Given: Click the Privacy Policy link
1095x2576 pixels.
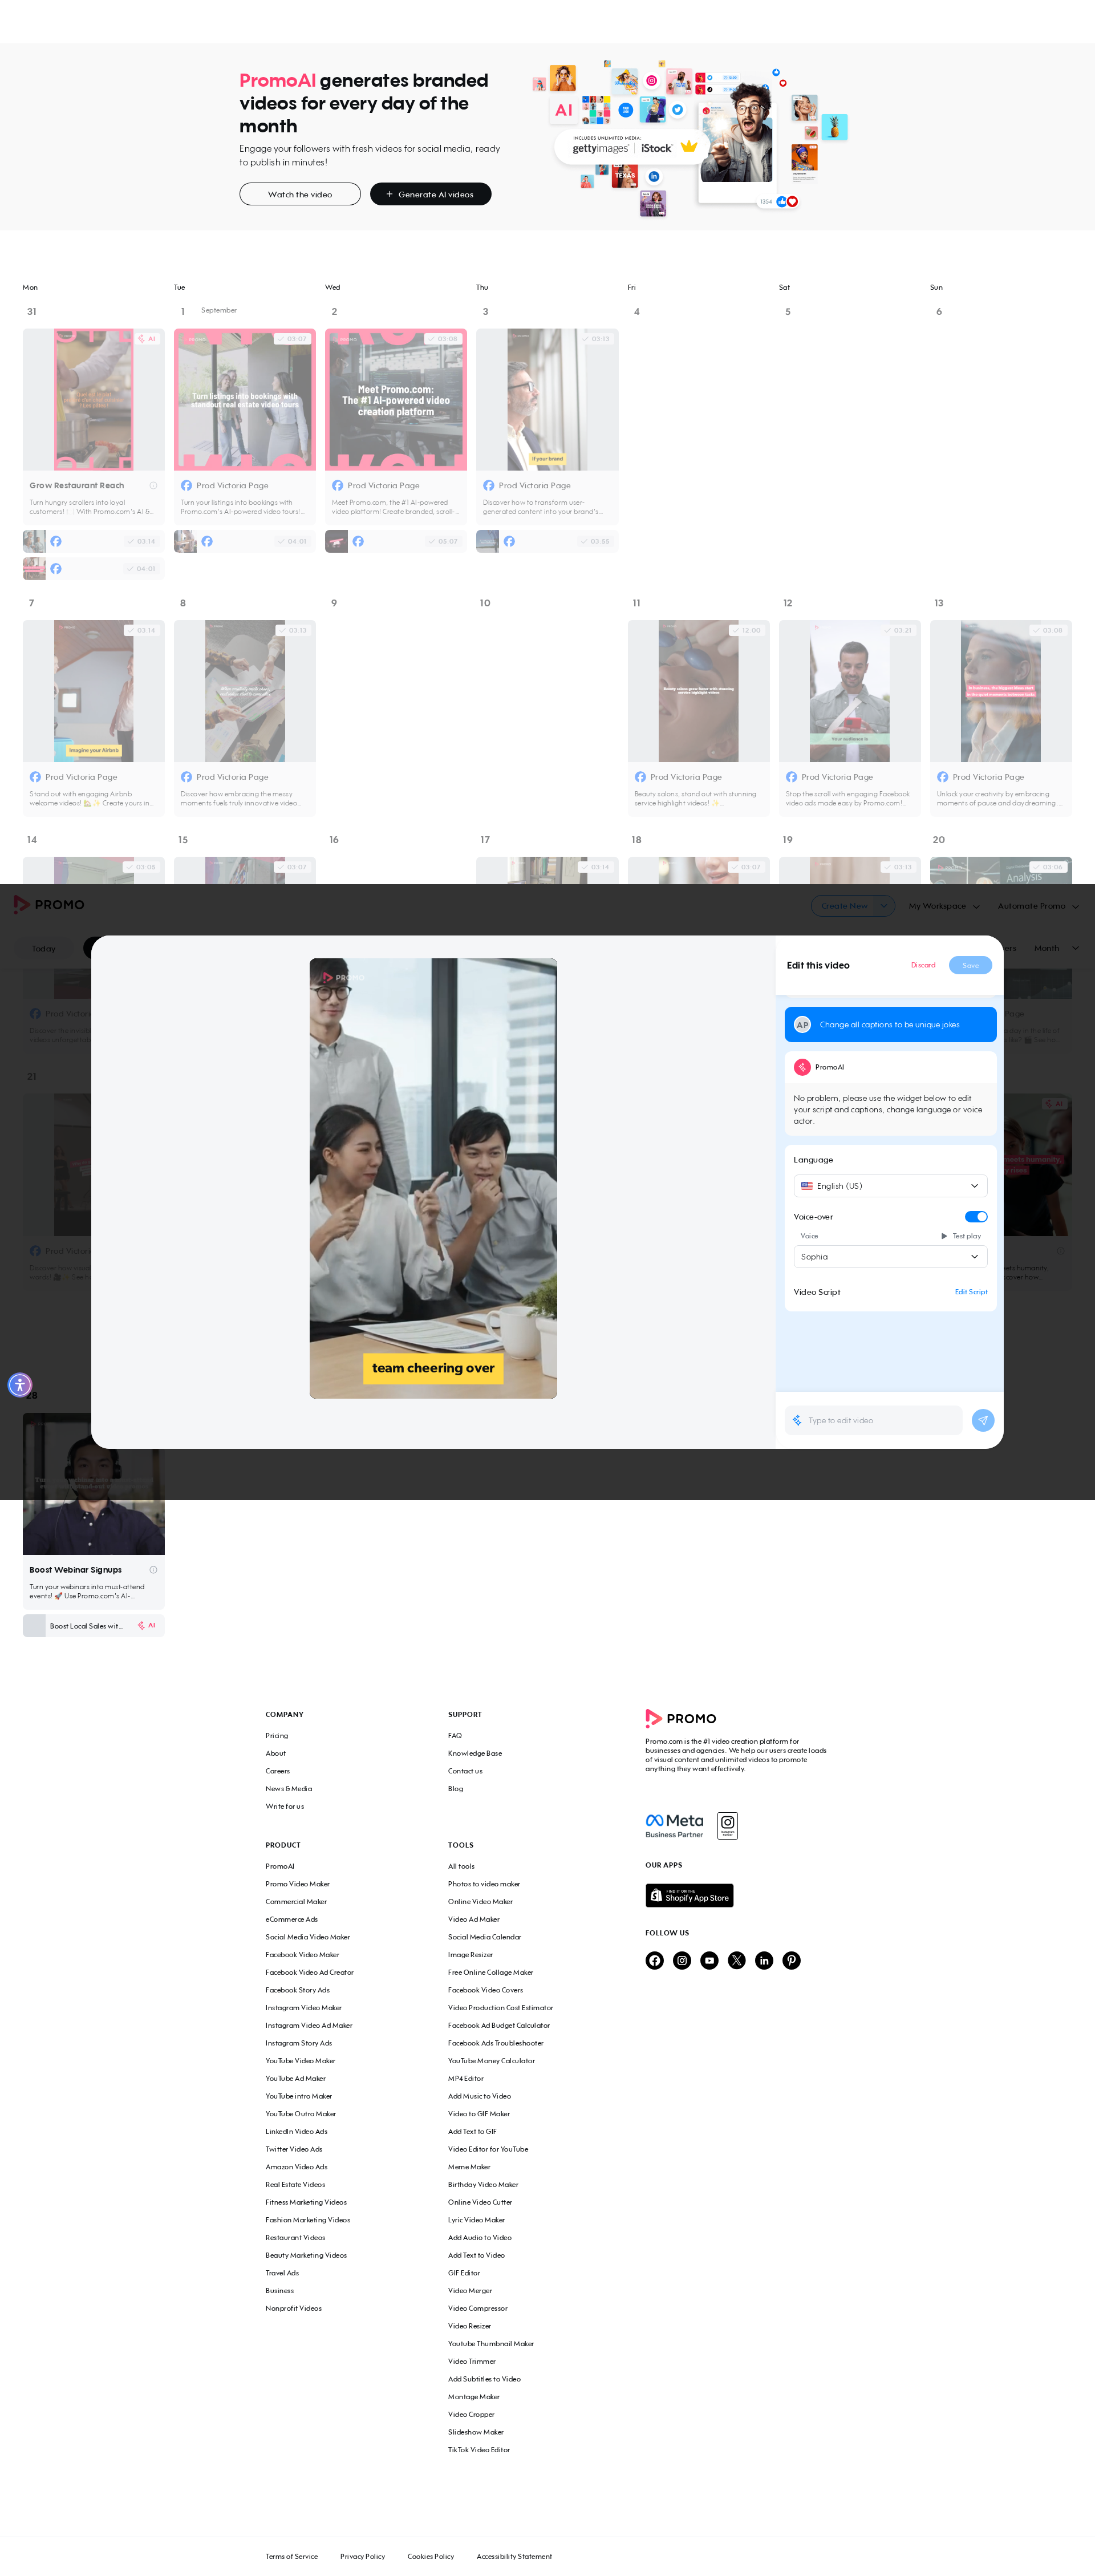Looking at the screenshot, I should pyautogui.click(x=362, y=2556).
